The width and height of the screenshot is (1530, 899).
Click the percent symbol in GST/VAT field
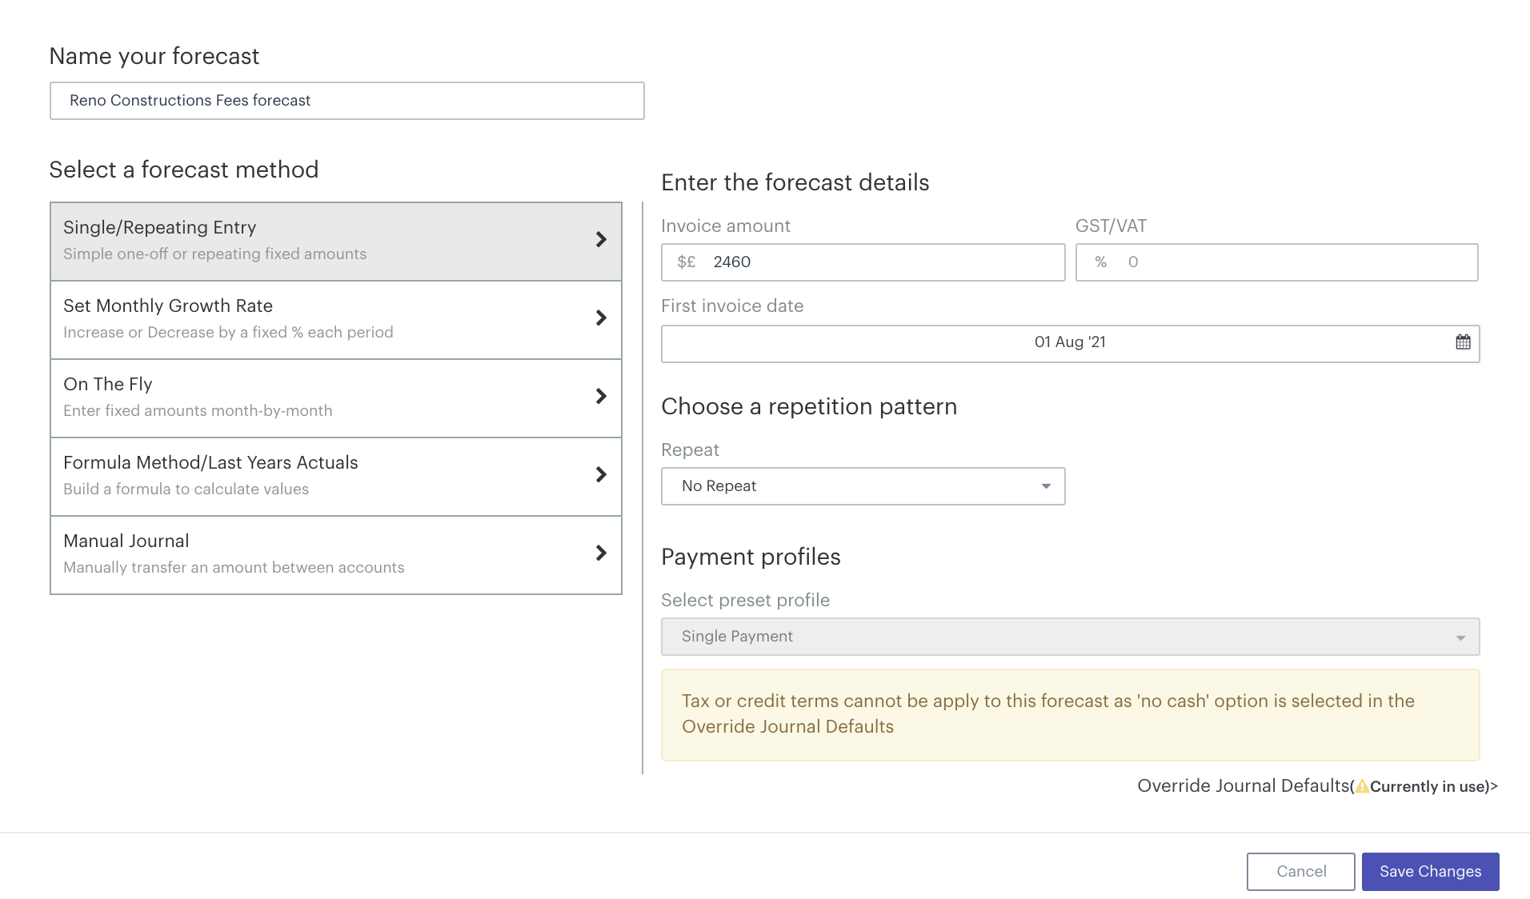(1101, 262)
